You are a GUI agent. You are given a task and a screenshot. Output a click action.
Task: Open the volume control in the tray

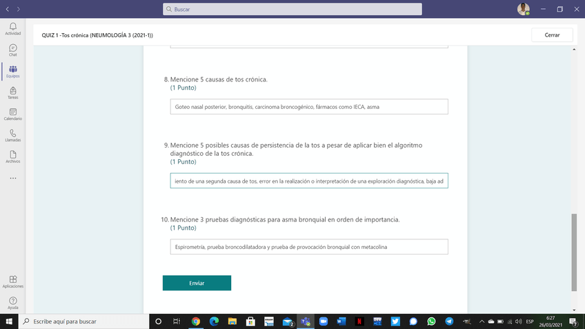point(519,321)
